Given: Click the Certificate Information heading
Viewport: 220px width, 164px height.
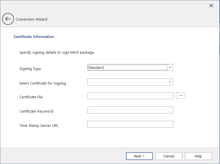Looking at the screenshot, I should click(34, 37).
